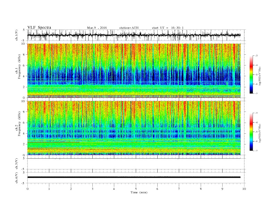Click the thick black ch.4 voltage trace
Image resolution: width=275 pixels, height=212 pixels.
(x=134, y=177)
